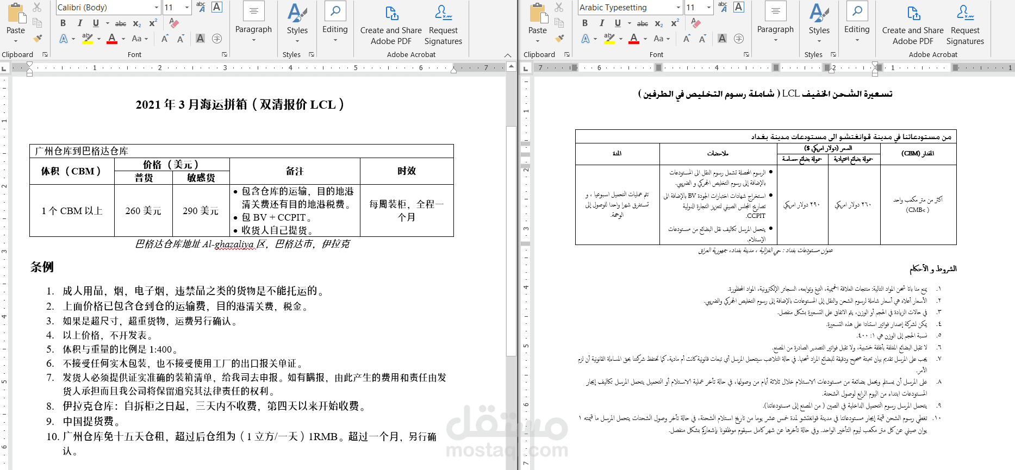Toggle Subscript in the left window
This screenshot has height=470, width=1015.
[137, 23]
